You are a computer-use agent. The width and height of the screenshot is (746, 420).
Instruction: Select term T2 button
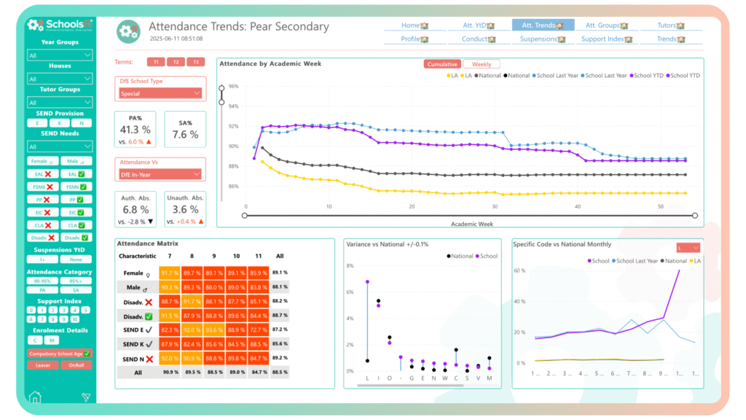176,62
